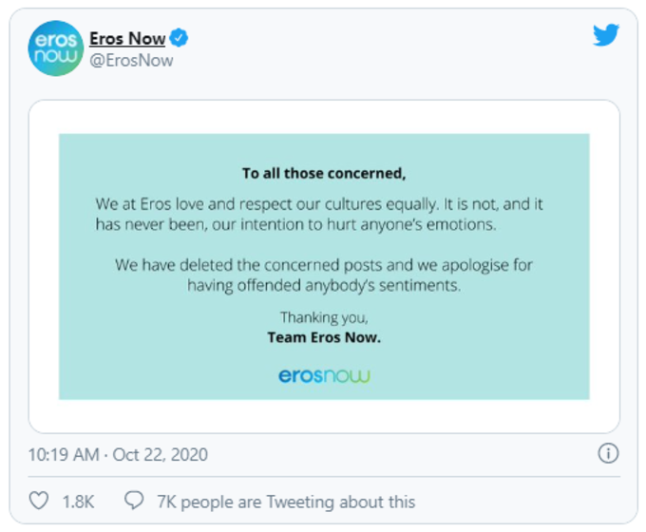Screen dimensions: 646x532
Task: Click the blue verified badge
Action: pos(179,38)
